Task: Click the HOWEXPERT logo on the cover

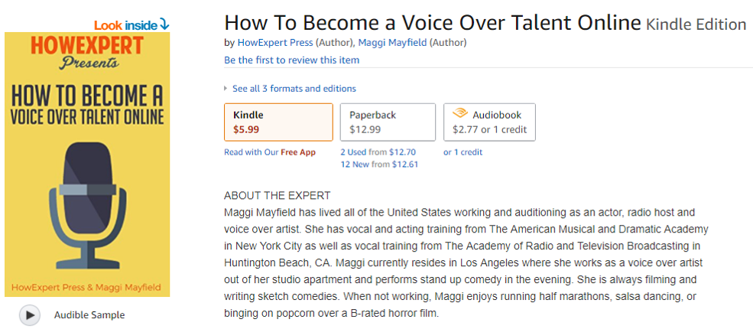Action: click(87, 46)
